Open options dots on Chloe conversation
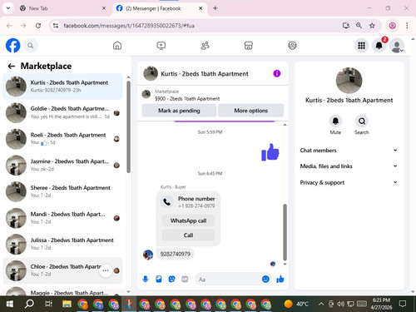 [106, 270]
